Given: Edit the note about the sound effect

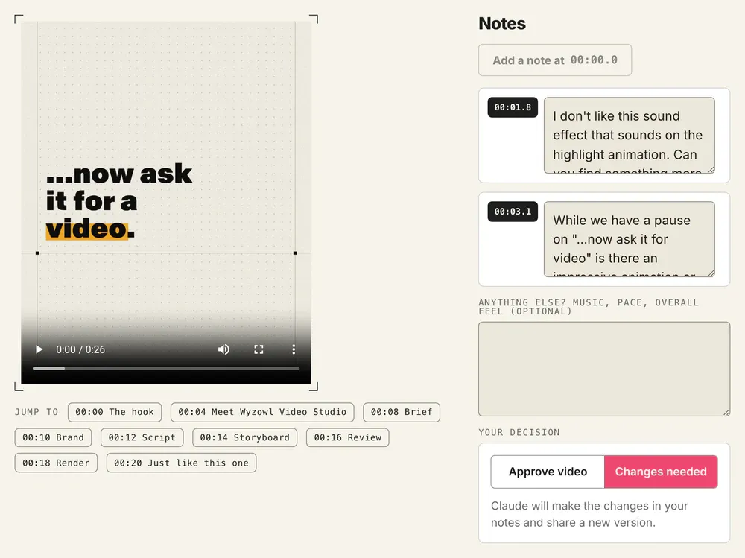Looking at the screenshot, I should tap(629, 136).
